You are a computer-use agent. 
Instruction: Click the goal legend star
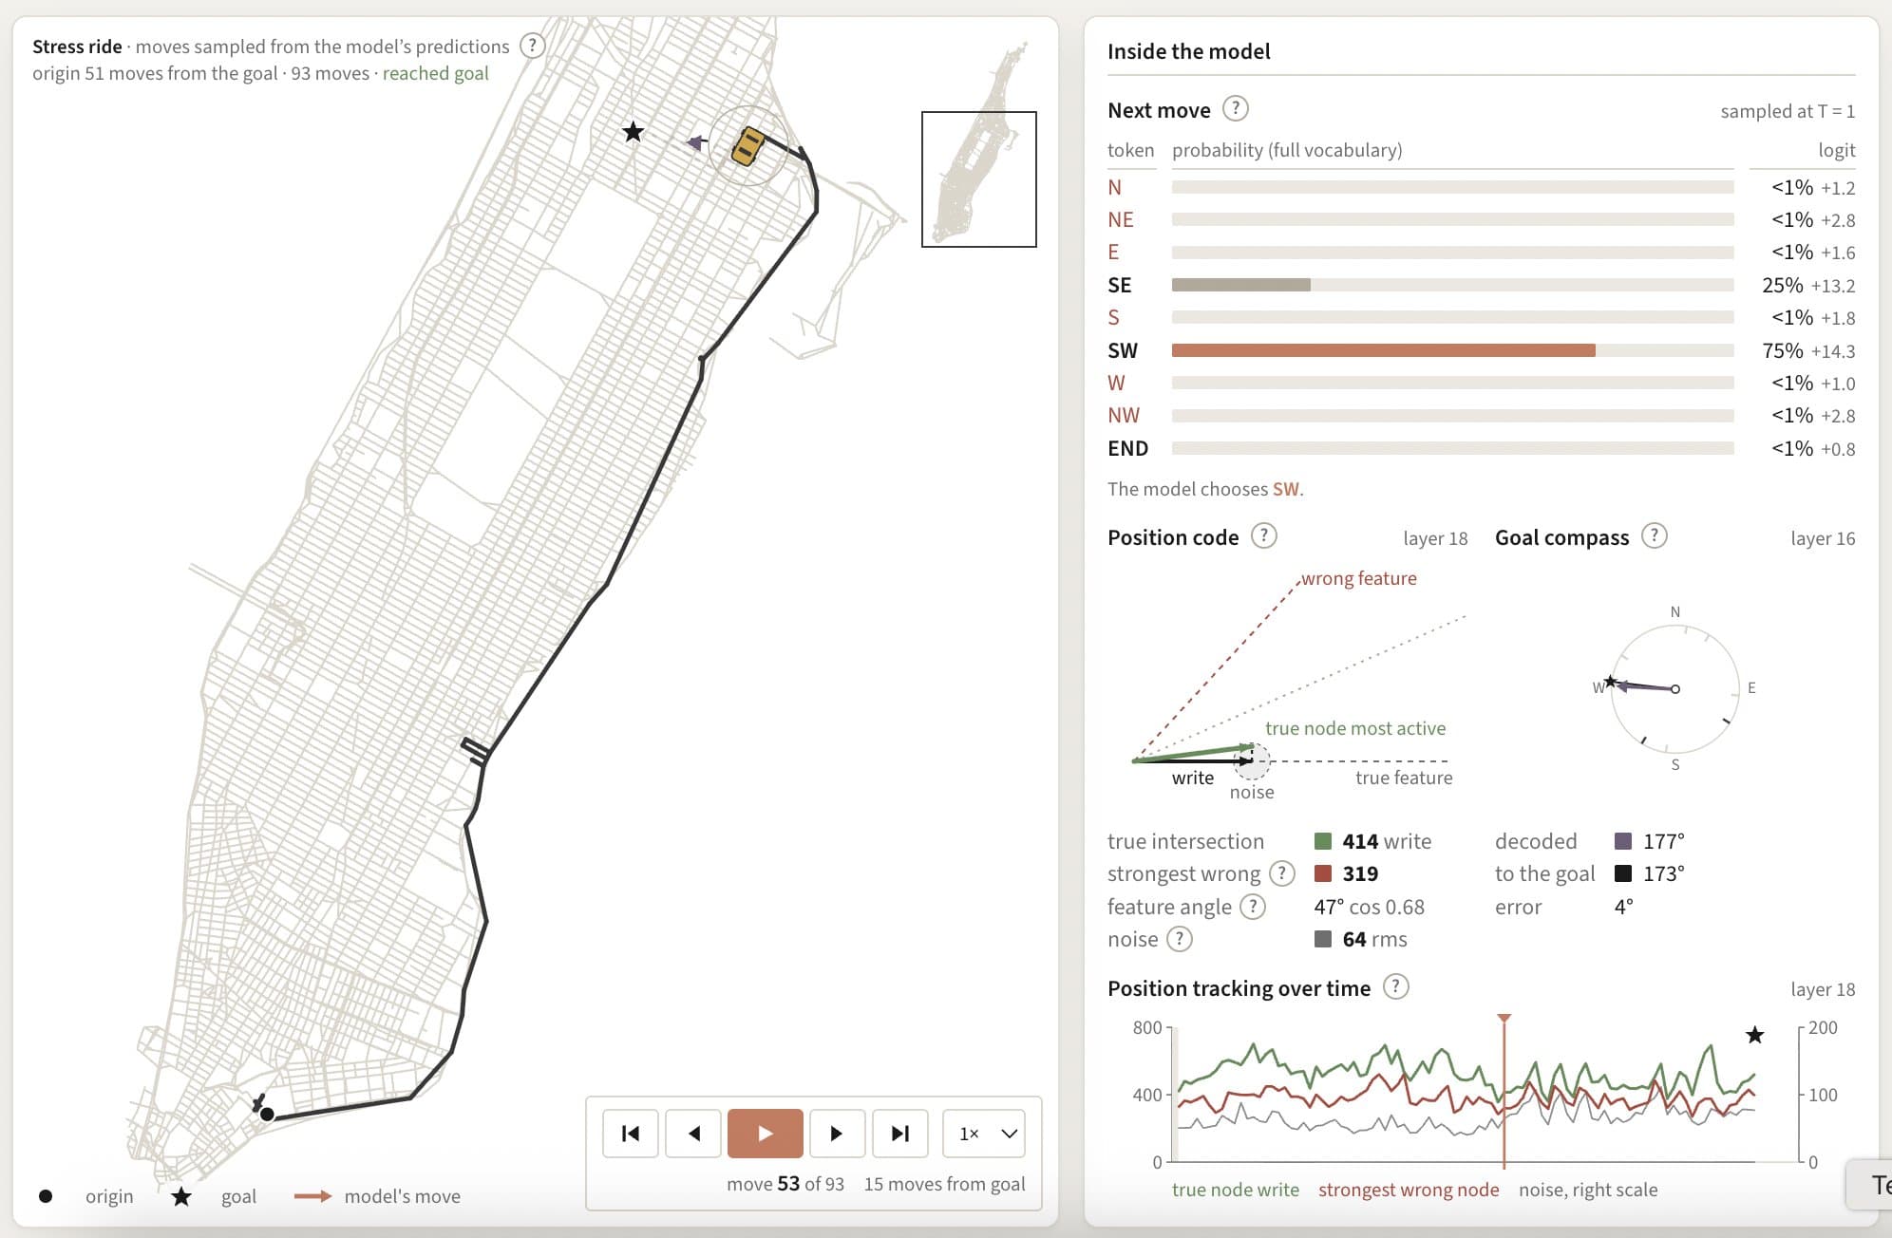pyautogui.click(x=181, y=1196)
